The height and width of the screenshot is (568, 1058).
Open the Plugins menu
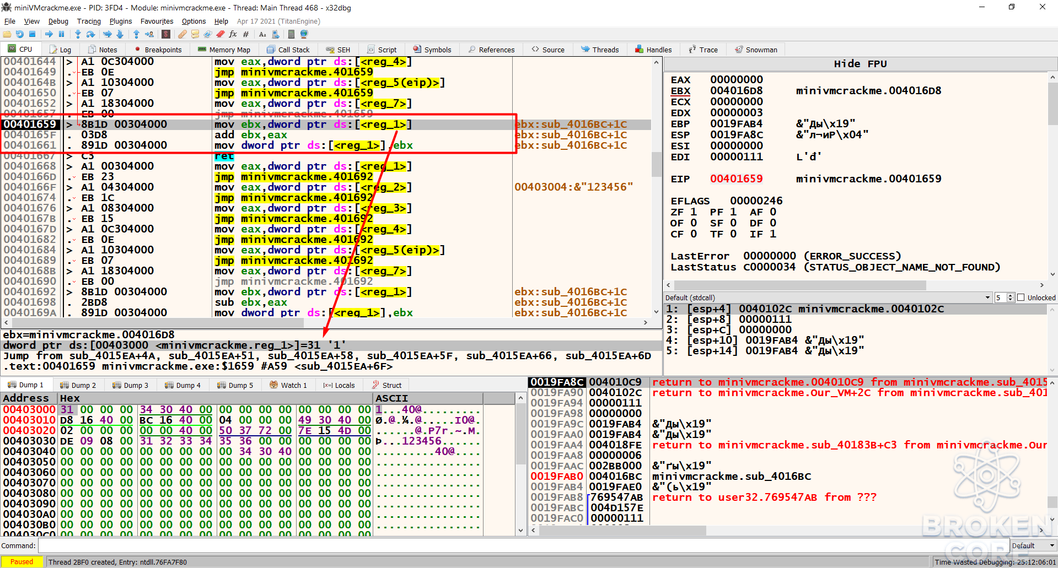[x=121, y=21]
